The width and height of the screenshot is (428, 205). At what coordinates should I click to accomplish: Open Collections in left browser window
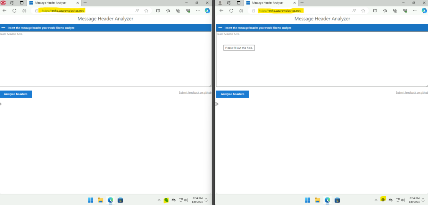(178, 10)
